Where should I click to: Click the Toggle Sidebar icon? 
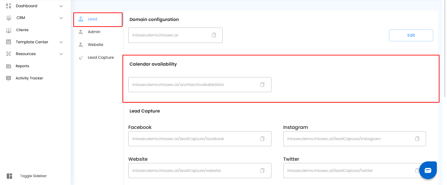coord(9,176)
